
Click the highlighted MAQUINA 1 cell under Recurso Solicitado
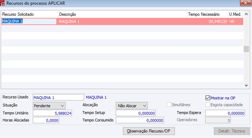click(29, 21)
